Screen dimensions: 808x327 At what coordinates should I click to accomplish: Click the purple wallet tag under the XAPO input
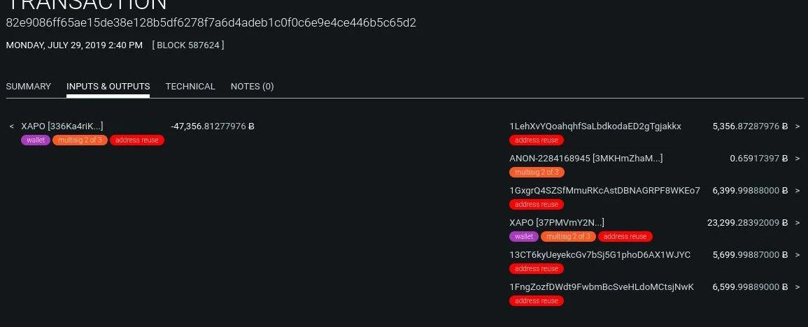pos(36,140)
